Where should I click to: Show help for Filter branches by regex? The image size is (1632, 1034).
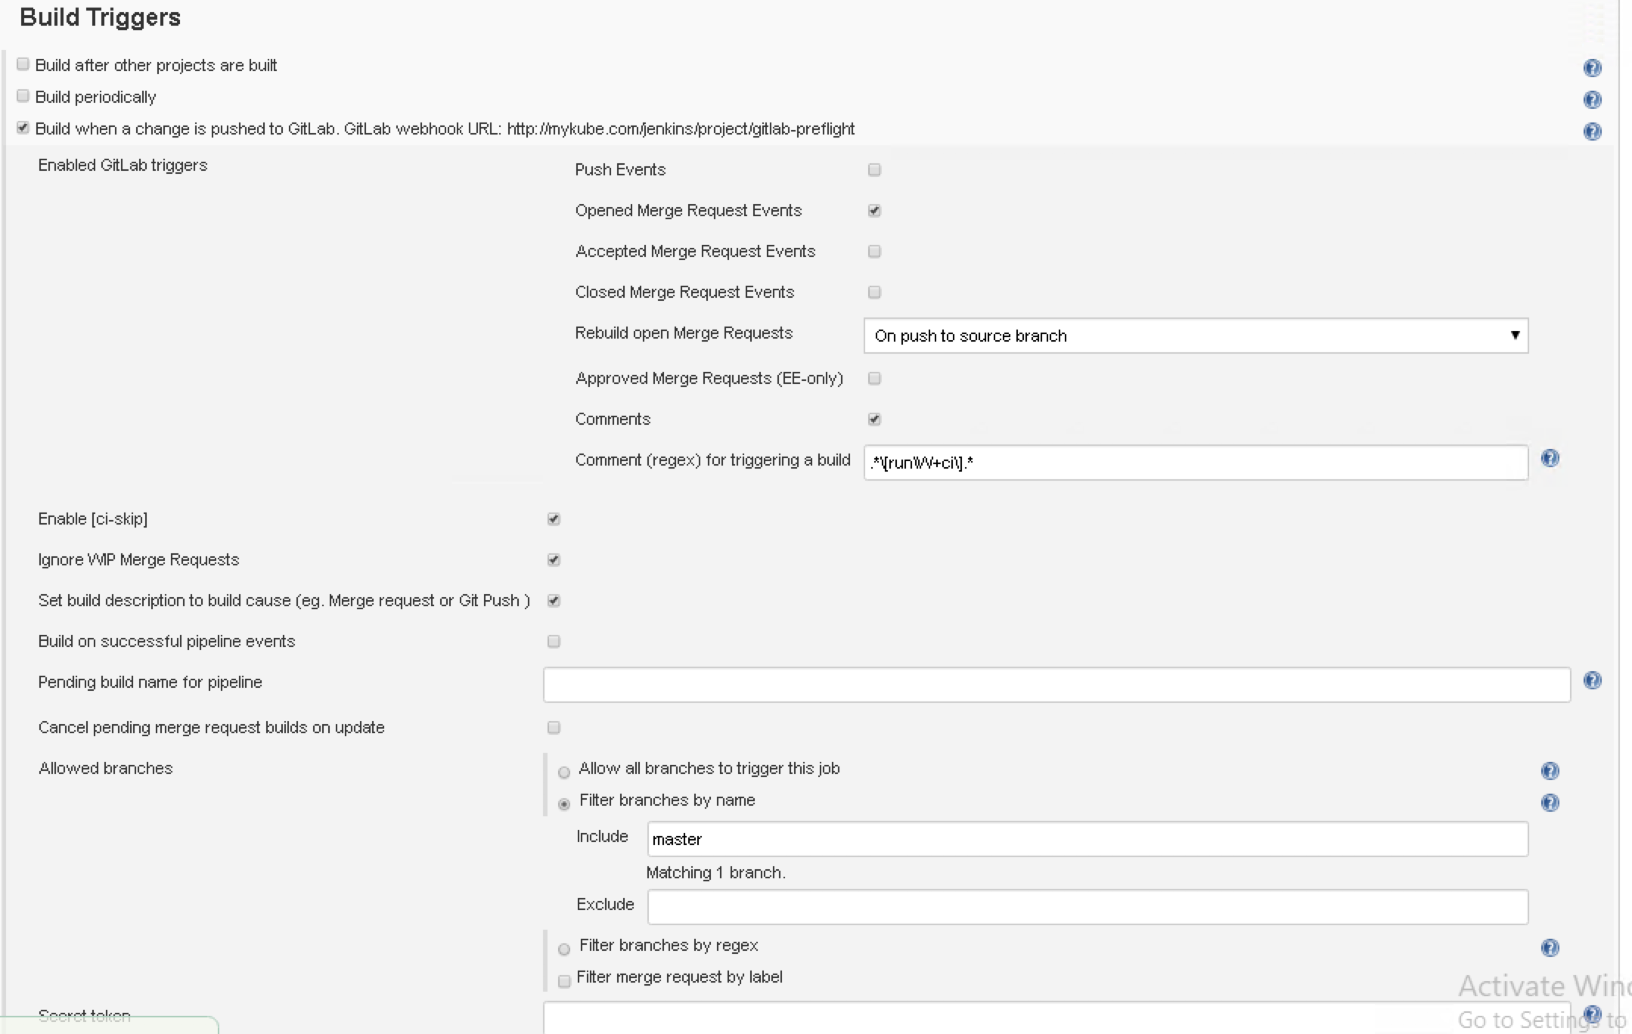point(1550,948)
